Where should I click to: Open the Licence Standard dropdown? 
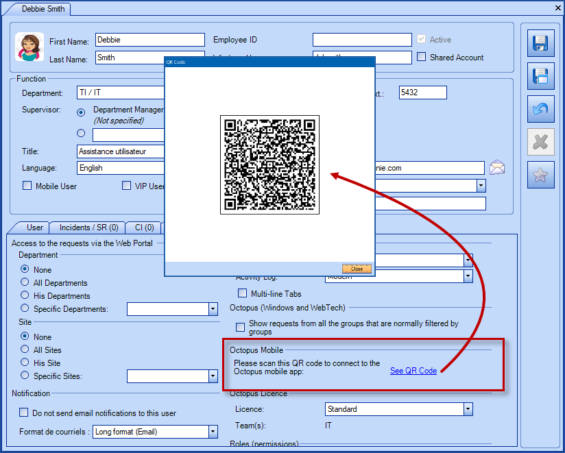coord(468,409)
